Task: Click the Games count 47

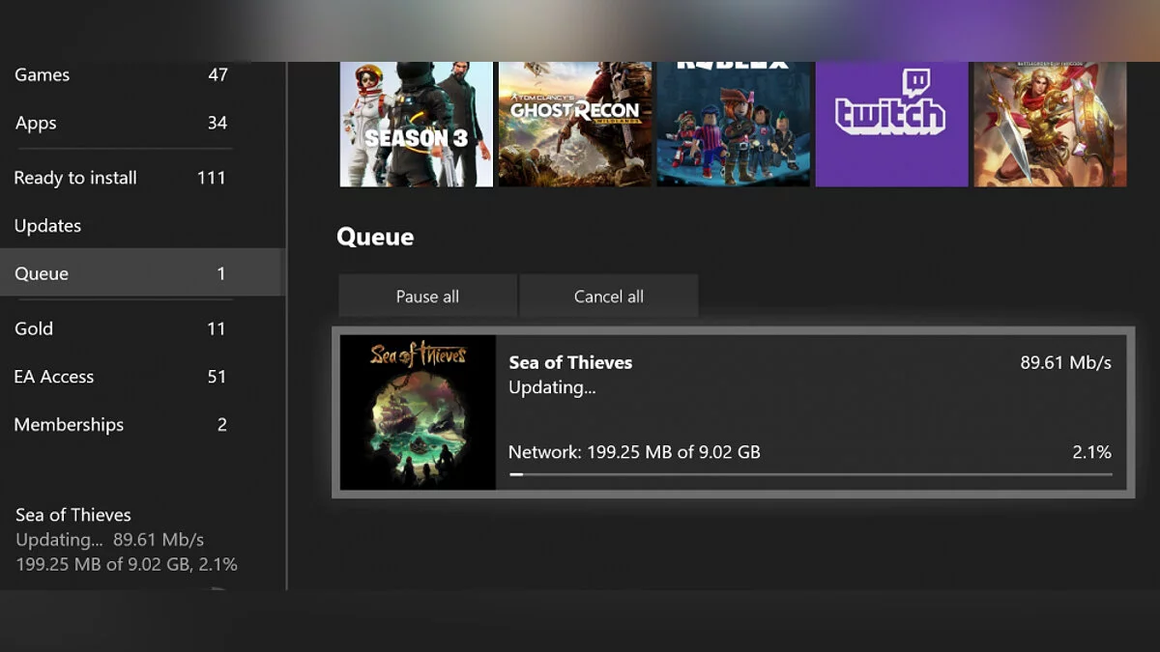Action: click(217, 74)
